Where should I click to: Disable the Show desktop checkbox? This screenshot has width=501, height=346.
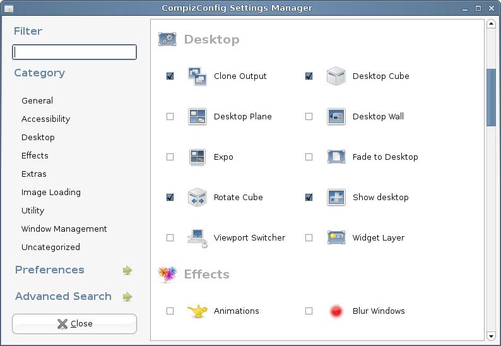click(309, 197)
